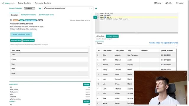Switch to Solutions from Users tab
The height and width of the screenshot is (106, 189).
click(x=46, y=15)
